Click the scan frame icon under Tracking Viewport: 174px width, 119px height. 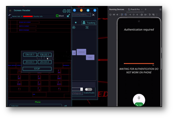87,27
